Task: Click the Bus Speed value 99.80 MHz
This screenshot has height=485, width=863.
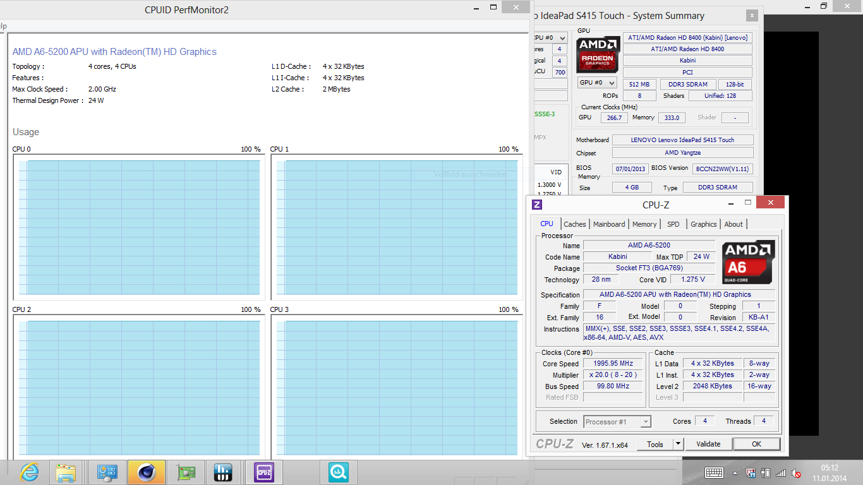Action: tap(613, 386)
